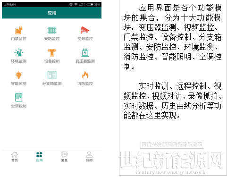This screenshot has width=227, height=177.
Task: Click the Wi-Fi status bar icon
Action: coord(76,4)
